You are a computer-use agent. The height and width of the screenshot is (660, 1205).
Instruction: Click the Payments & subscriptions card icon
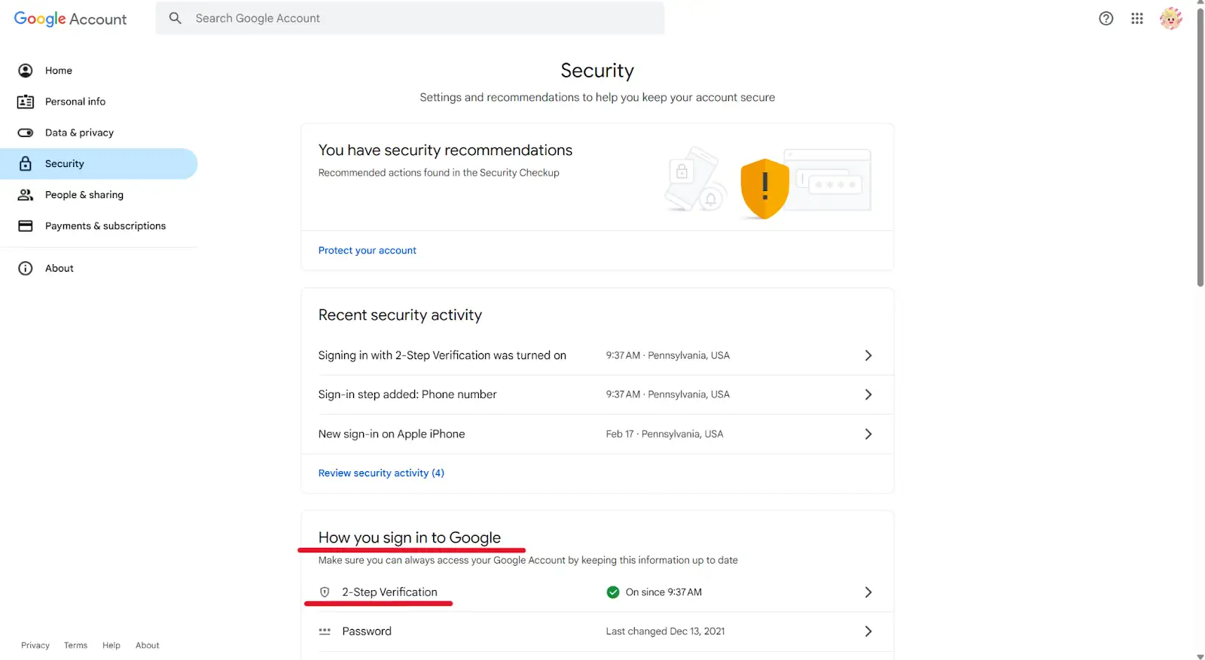(26, 226)
